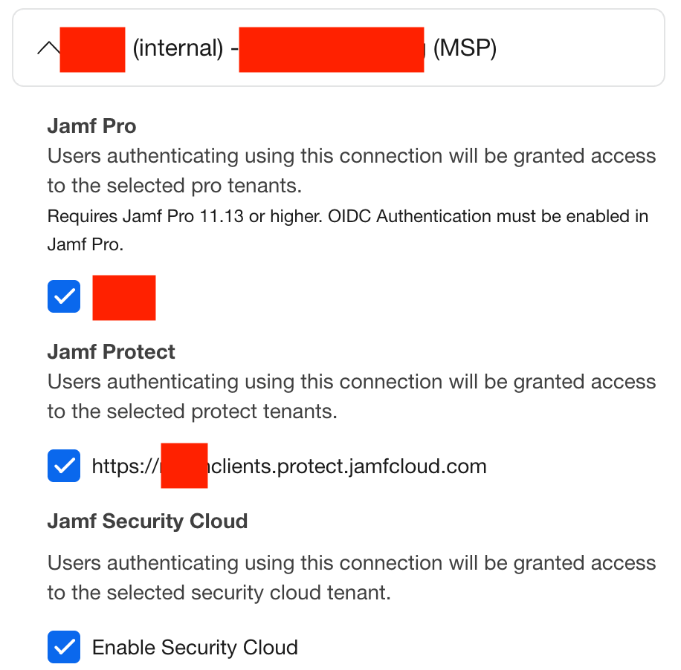Click the "(MSP)" label in the header
Screen dimensions: 681x670
[x=465, y=49]
